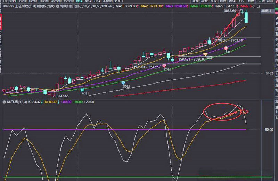Screen dimensions: 278x181
Task: Expand 更多 period options
Action: (x=120, y=1)
